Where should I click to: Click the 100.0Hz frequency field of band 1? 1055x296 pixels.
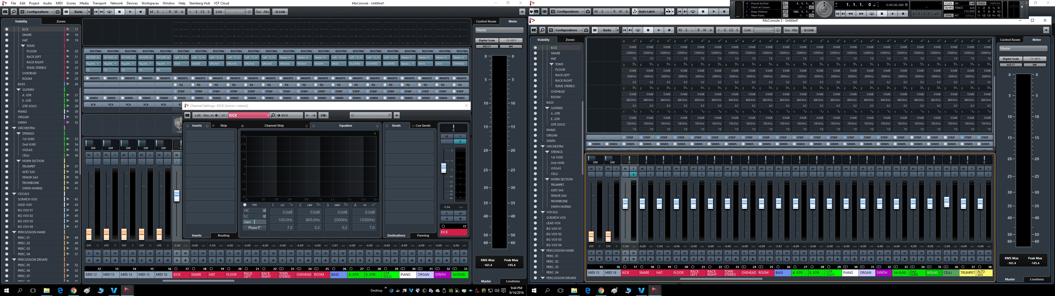282,220
